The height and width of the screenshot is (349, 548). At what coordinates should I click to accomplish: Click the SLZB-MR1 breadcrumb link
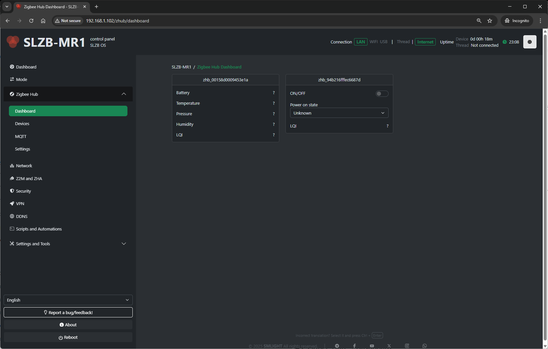[181, 67]
